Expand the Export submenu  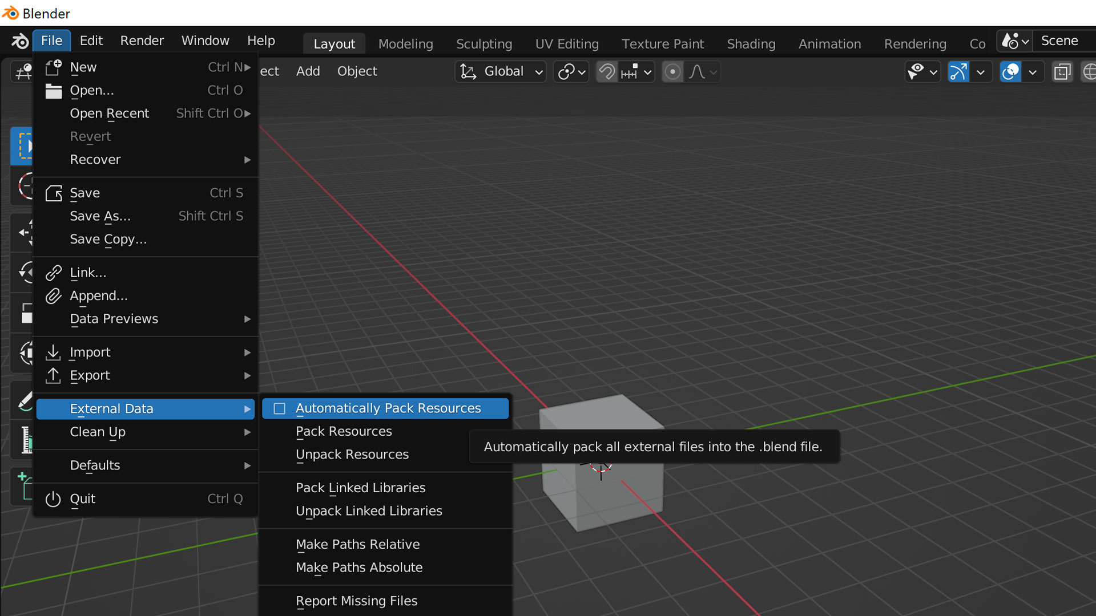point(146,375)
